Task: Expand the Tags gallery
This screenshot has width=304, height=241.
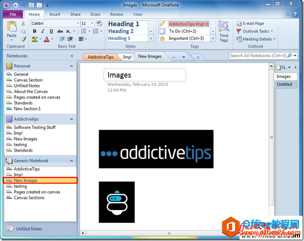Action: 213,38
